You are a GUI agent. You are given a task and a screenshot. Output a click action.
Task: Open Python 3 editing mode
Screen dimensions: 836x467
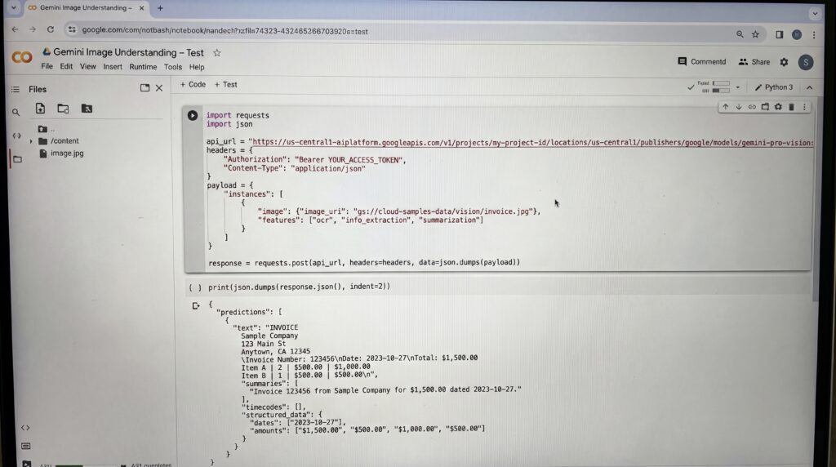(774, 87)
